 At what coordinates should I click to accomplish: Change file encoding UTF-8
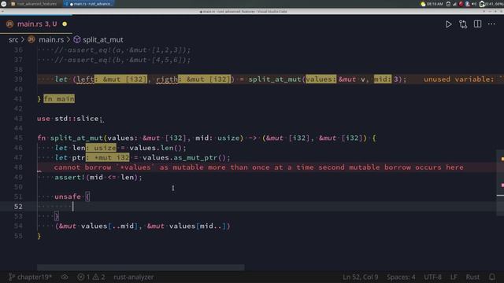point(432,277)
